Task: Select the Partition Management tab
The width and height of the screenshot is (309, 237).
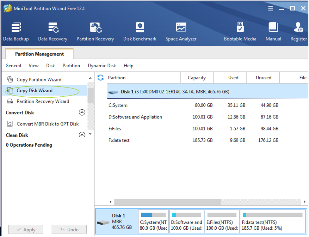Action: coord(40,54)
